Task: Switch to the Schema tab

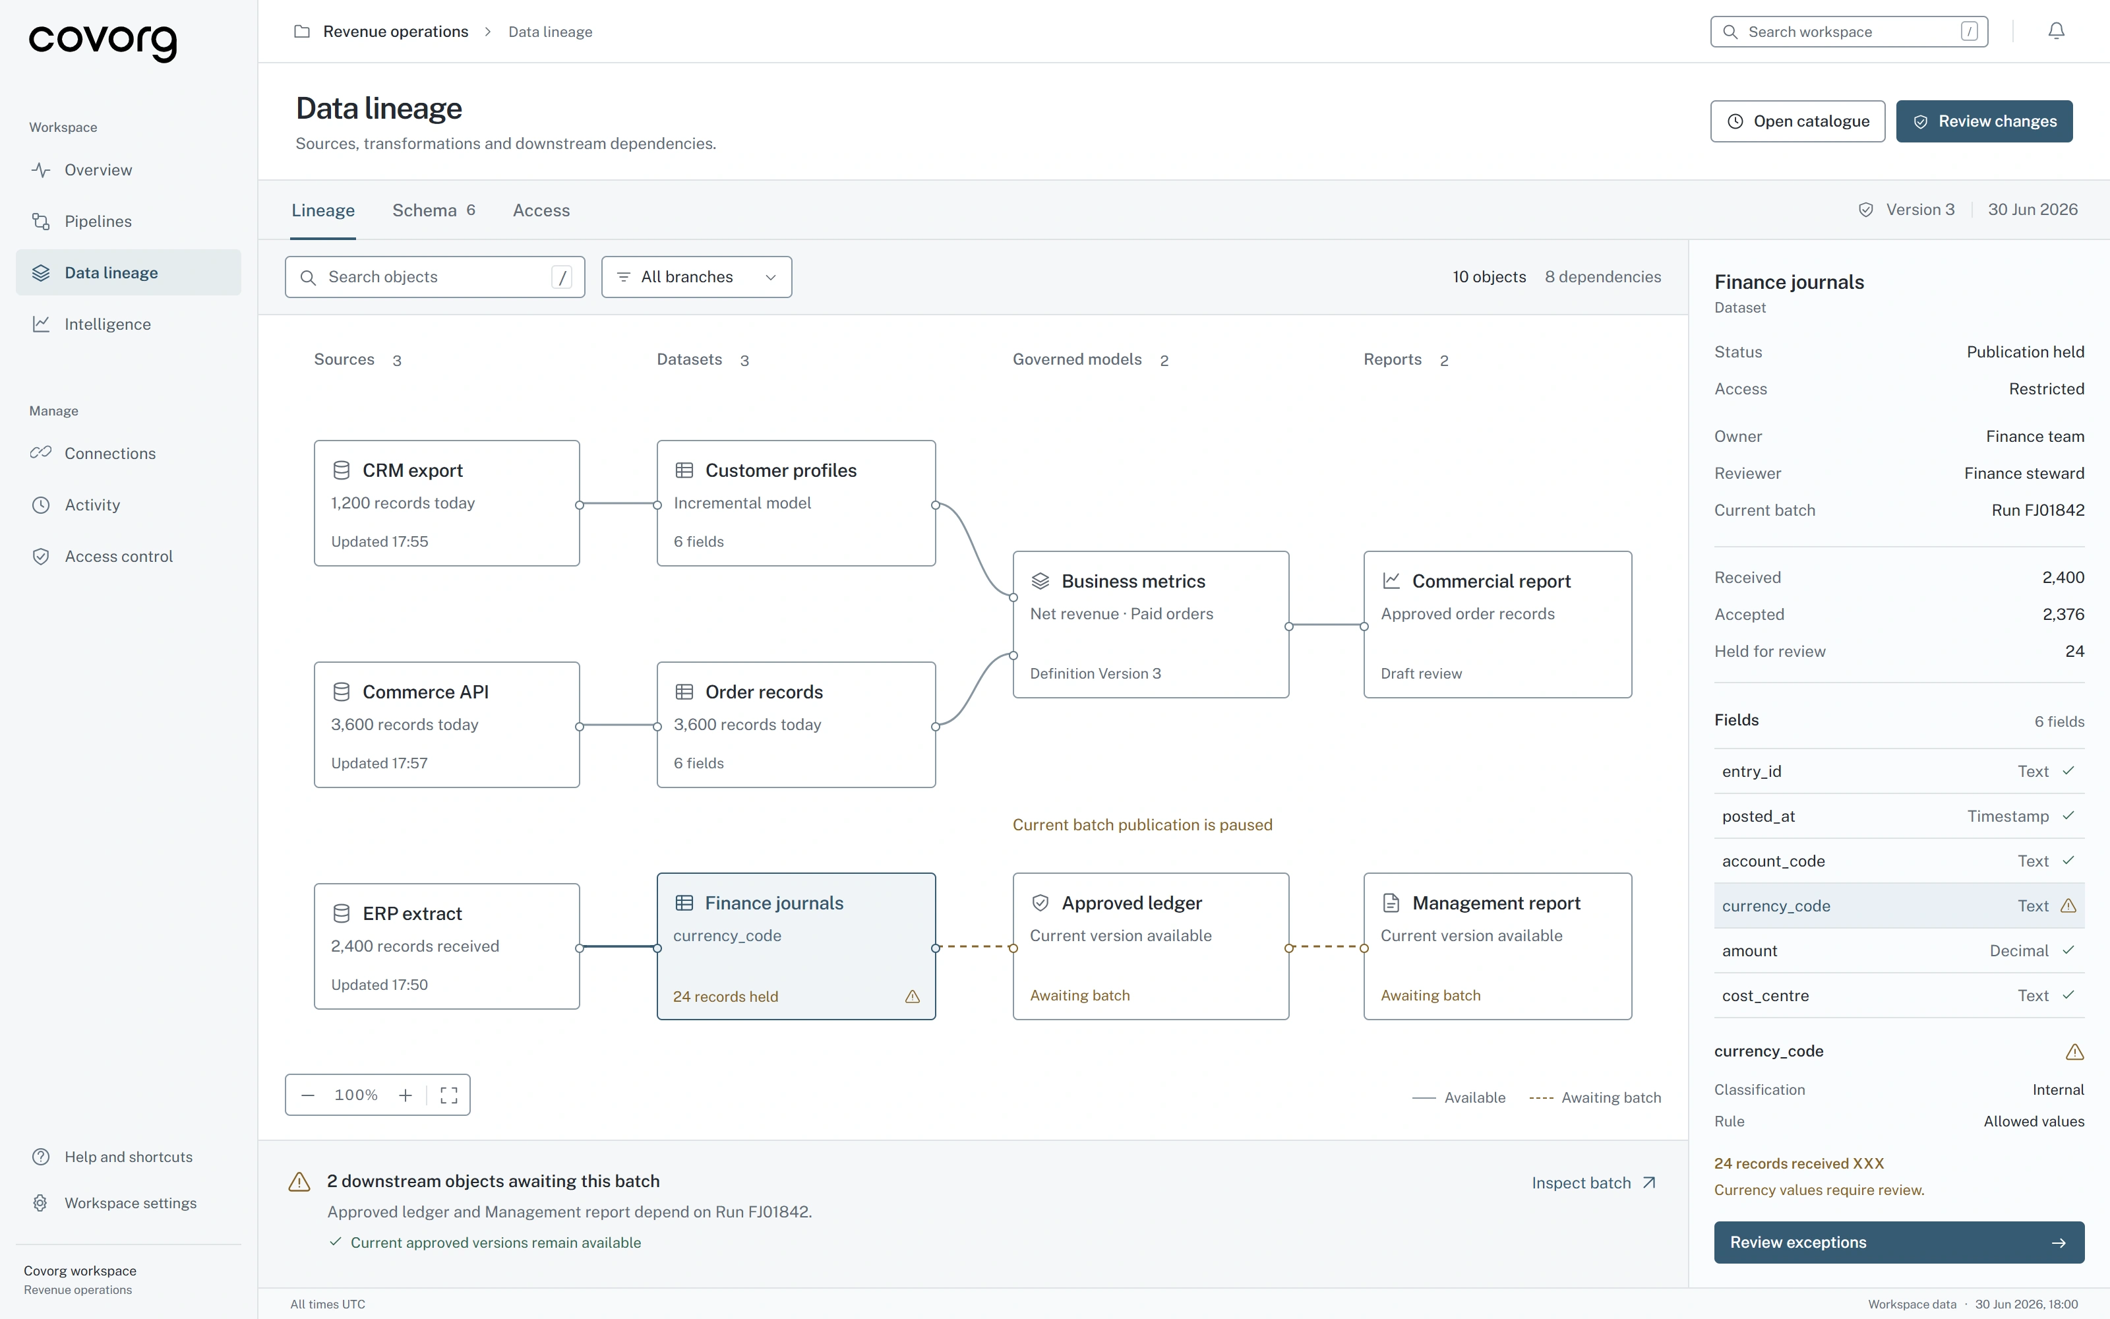Action: coord(433,210)
